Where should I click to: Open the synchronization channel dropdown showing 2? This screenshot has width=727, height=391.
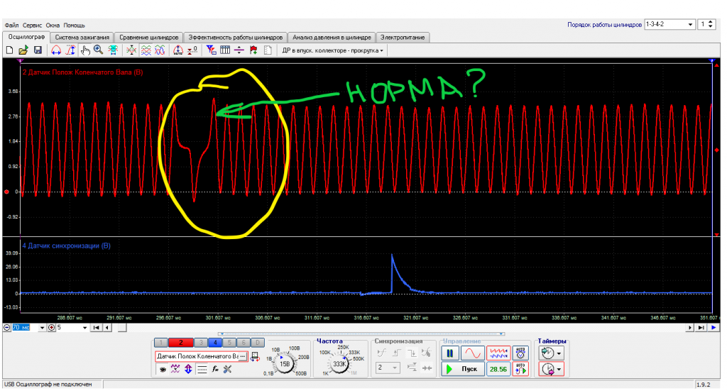pos(388,368)
